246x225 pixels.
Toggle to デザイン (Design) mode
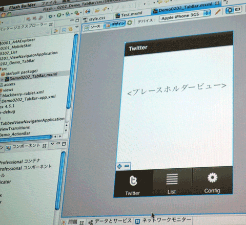tap(115, 25)
